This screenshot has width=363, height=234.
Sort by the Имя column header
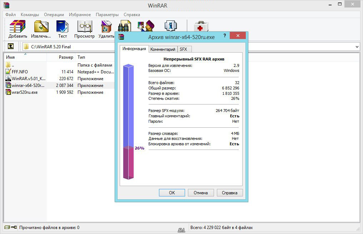25,57
